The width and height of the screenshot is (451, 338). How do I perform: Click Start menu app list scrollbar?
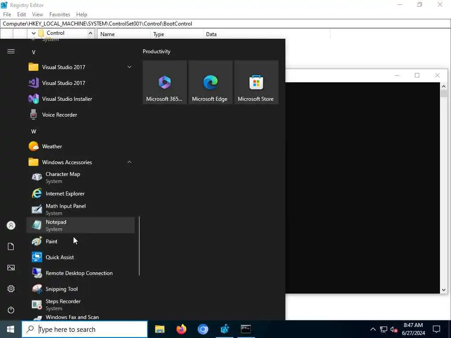click(139, 246)
